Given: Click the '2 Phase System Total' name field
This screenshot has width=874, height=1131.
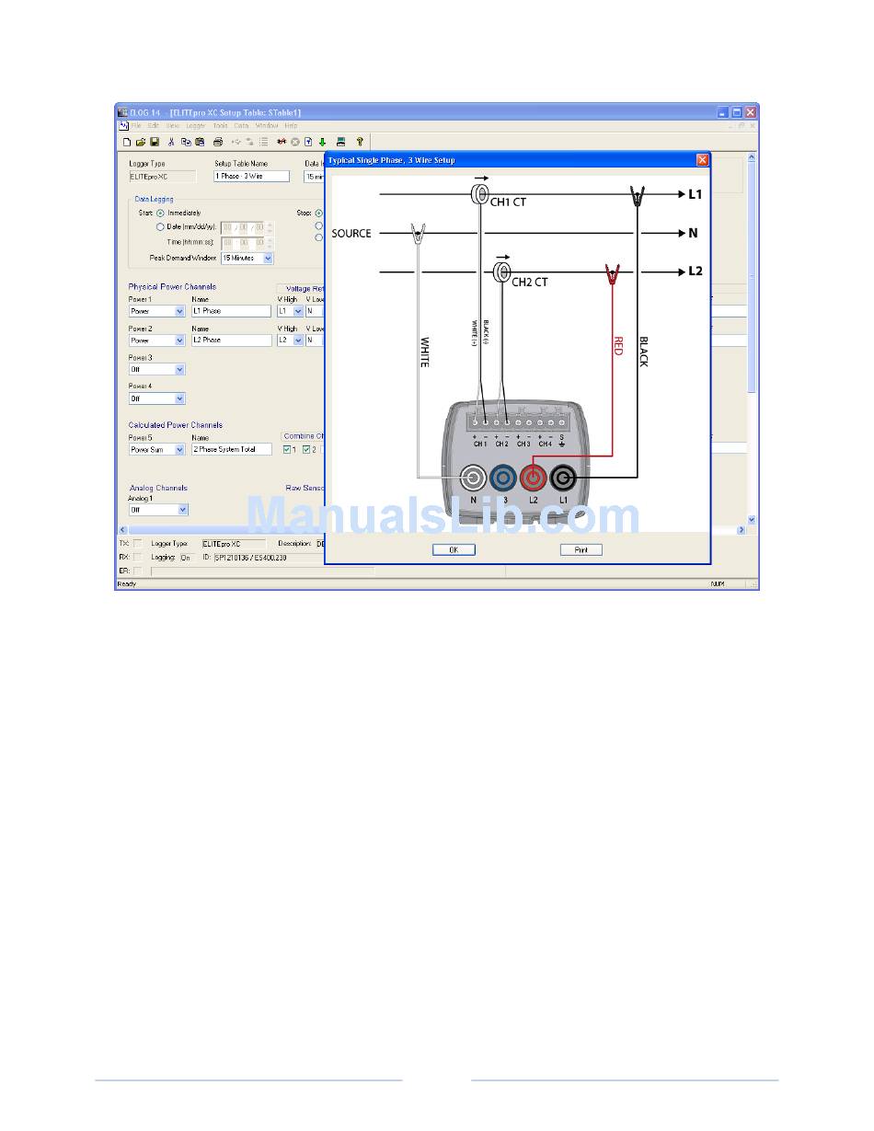Looking at the screenshot, I should pos(232,450).
